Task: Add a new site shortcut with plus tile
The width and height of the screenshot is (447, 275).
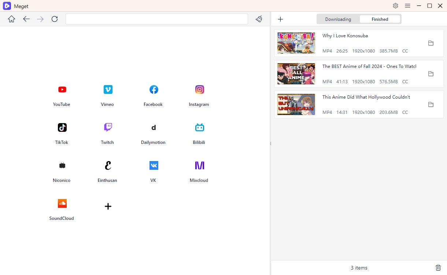Action: click(x=108, y=206)
